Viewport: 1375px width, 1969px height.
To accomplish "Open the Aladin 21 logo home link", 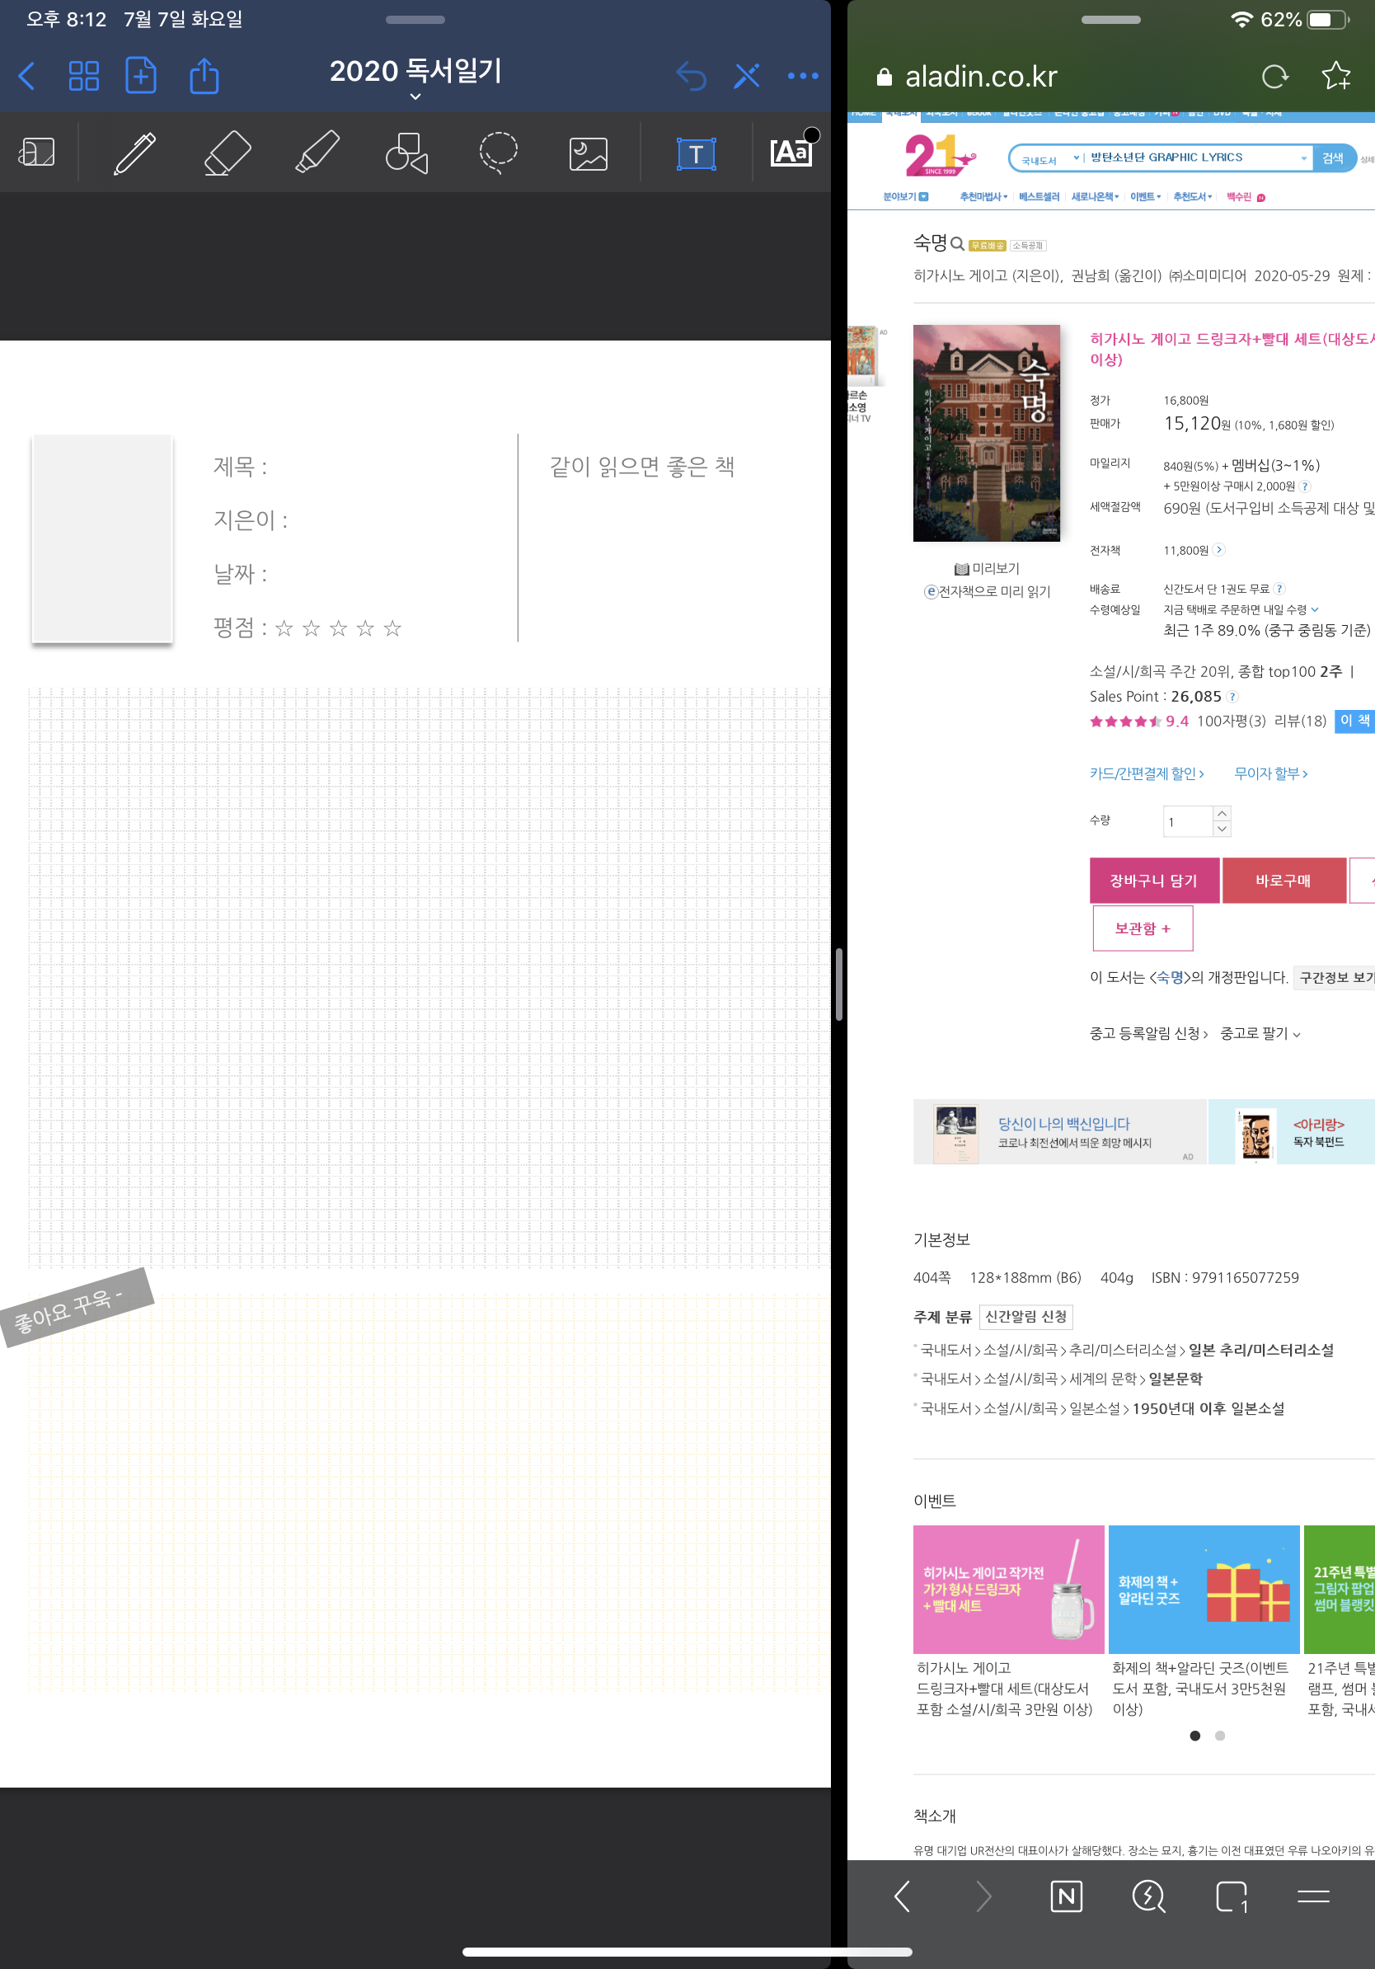I will [940, 155].
